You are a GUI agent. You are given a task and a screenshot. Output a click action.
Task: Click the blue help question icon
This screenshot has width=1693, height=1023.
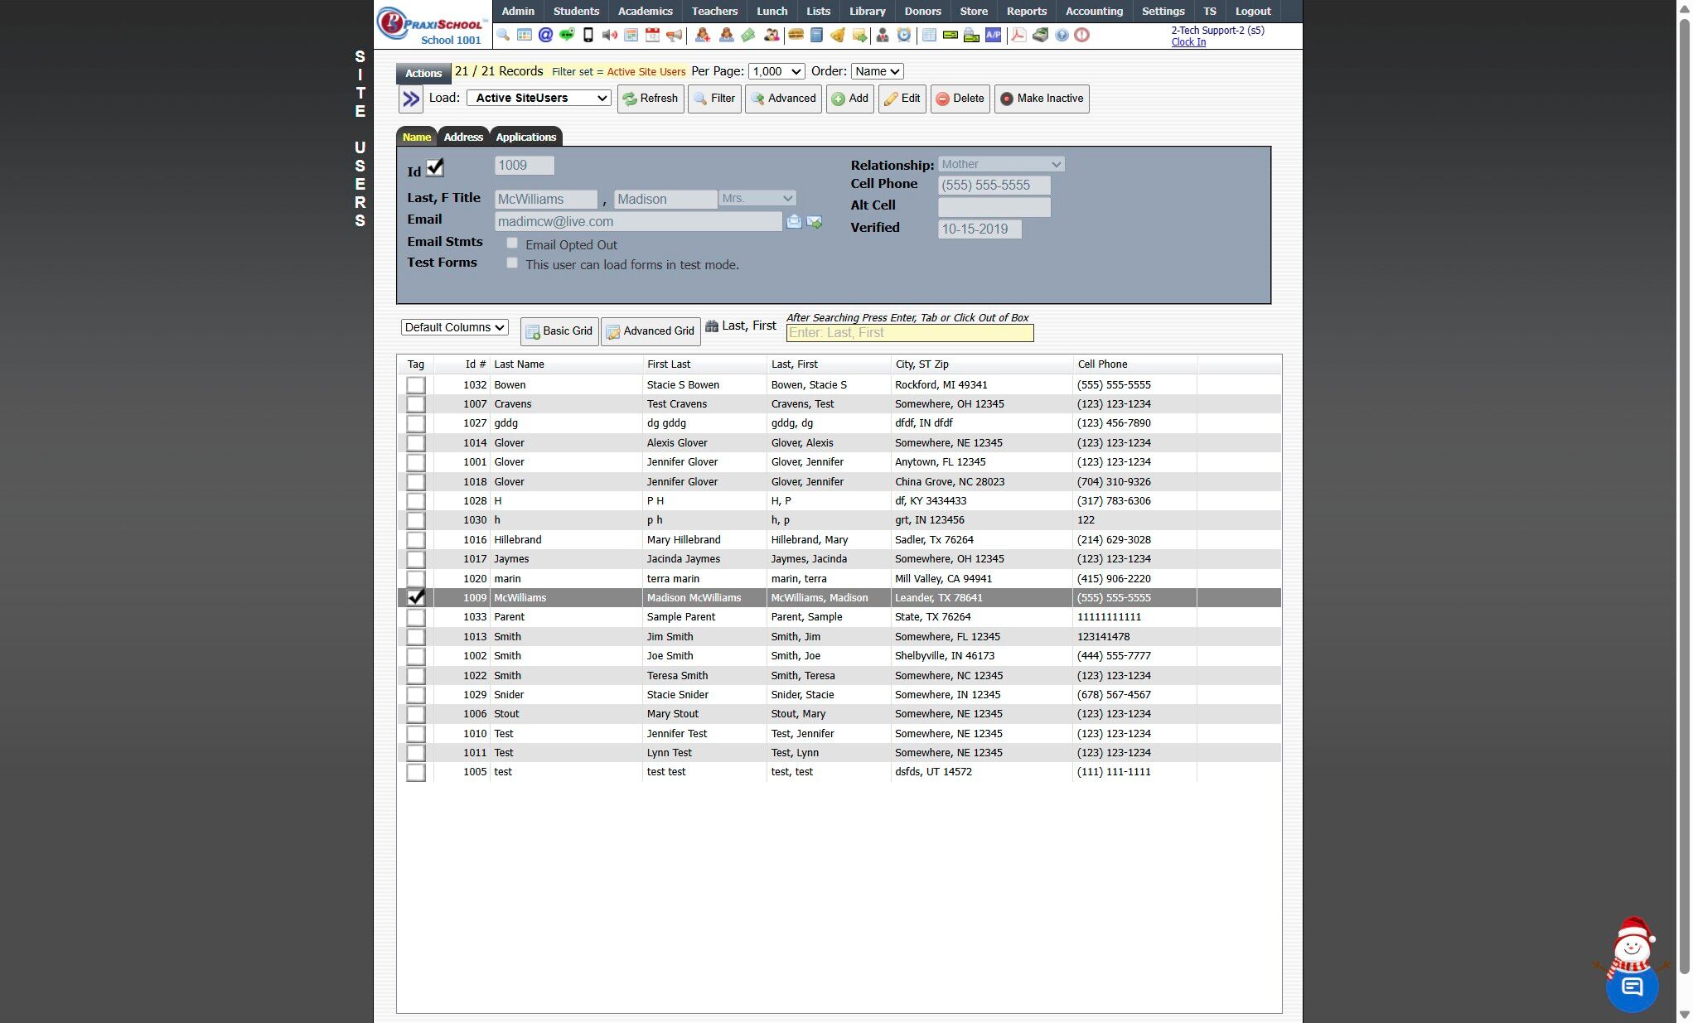point(1062,35)
